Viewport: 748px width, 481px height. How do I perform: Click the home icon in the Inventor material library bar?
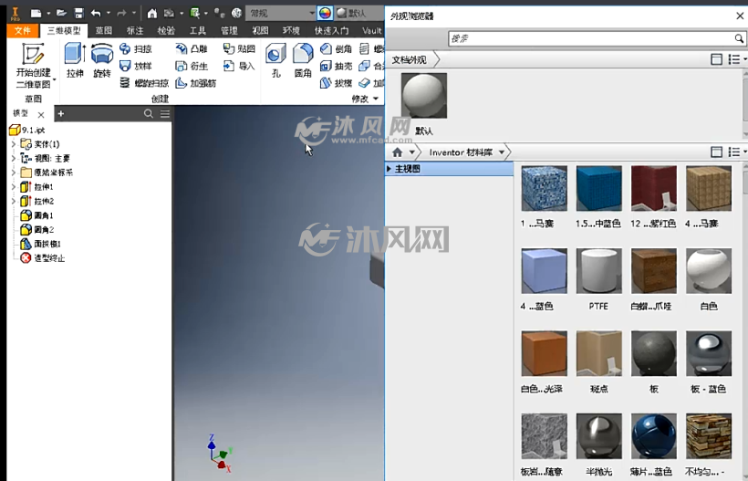click(398, 152)
